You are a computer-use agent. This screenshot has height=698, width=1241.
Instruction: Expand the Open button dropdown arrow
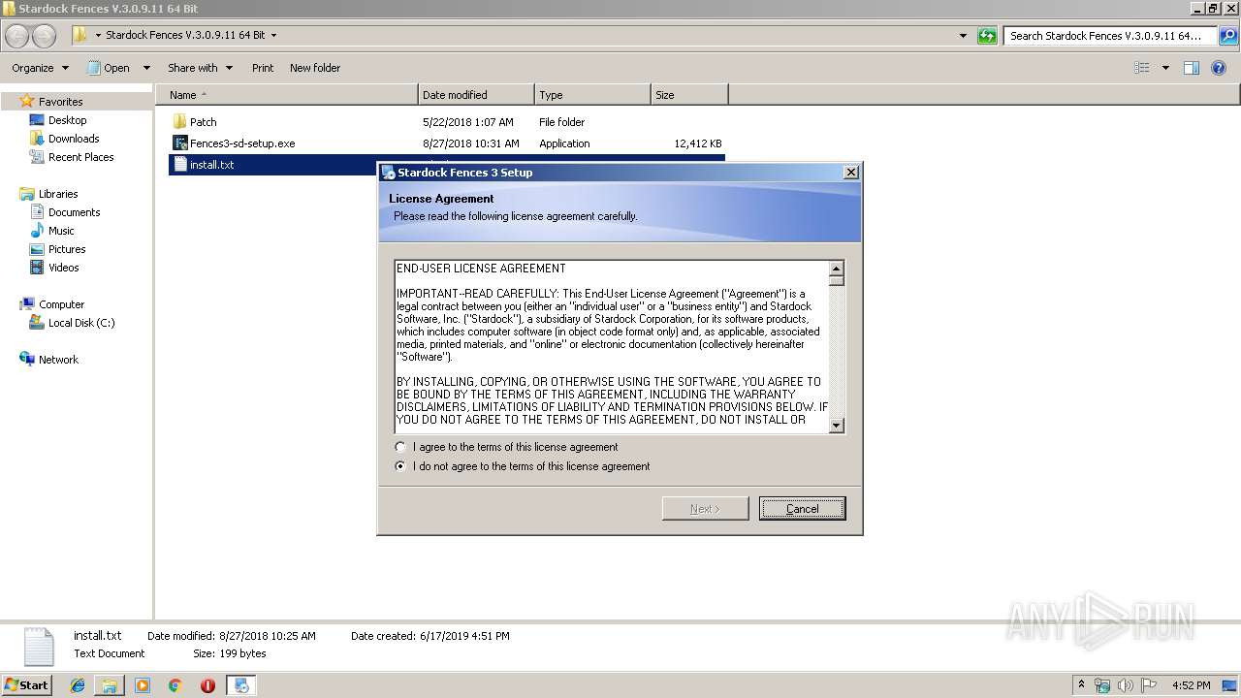(x=146, y=68)
